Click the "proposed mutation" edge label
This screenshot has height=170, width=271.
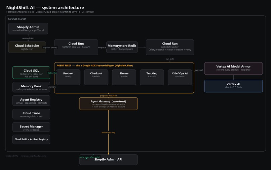tap(108, 96)
